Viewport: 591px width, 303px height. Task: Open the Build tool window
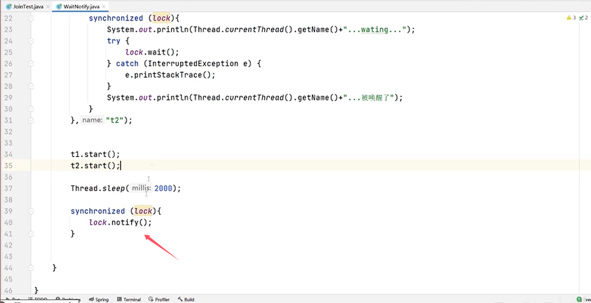(186, 300)
